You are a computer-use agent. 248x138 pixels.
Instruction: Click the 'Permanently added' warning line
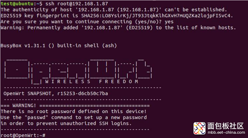(x=118, y=28)
